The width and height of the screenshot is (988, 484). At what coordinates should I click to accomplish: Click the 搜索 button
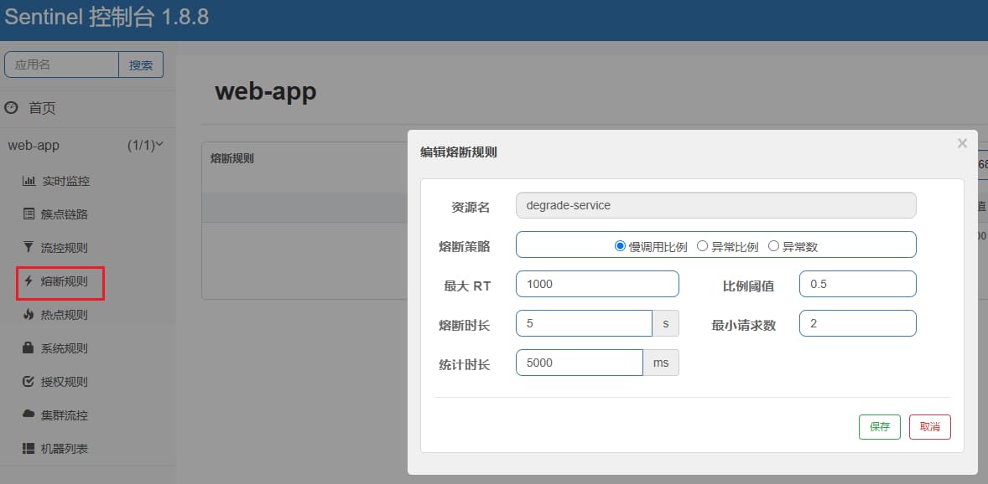141,64
